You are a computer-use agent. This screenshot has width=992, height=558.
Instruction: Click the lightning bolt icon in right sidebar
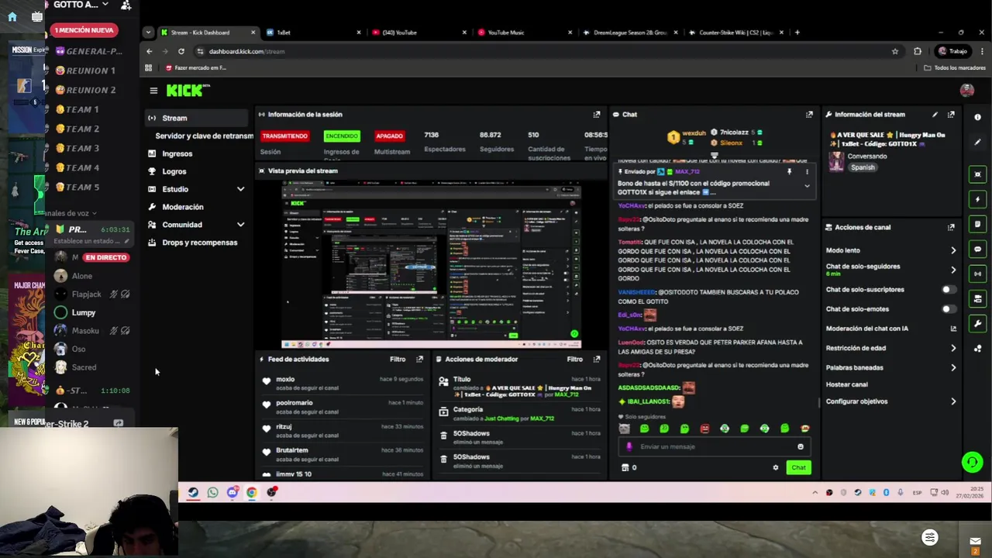(x=977, y=199)
